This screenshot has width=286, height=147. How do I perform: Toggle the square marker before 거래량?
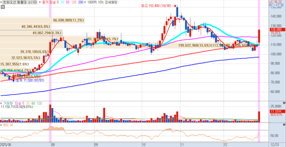click(x=1, y=103)
